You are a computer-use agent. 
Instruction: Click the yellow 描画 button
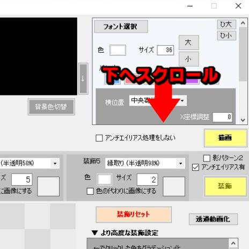click(225, 138)
